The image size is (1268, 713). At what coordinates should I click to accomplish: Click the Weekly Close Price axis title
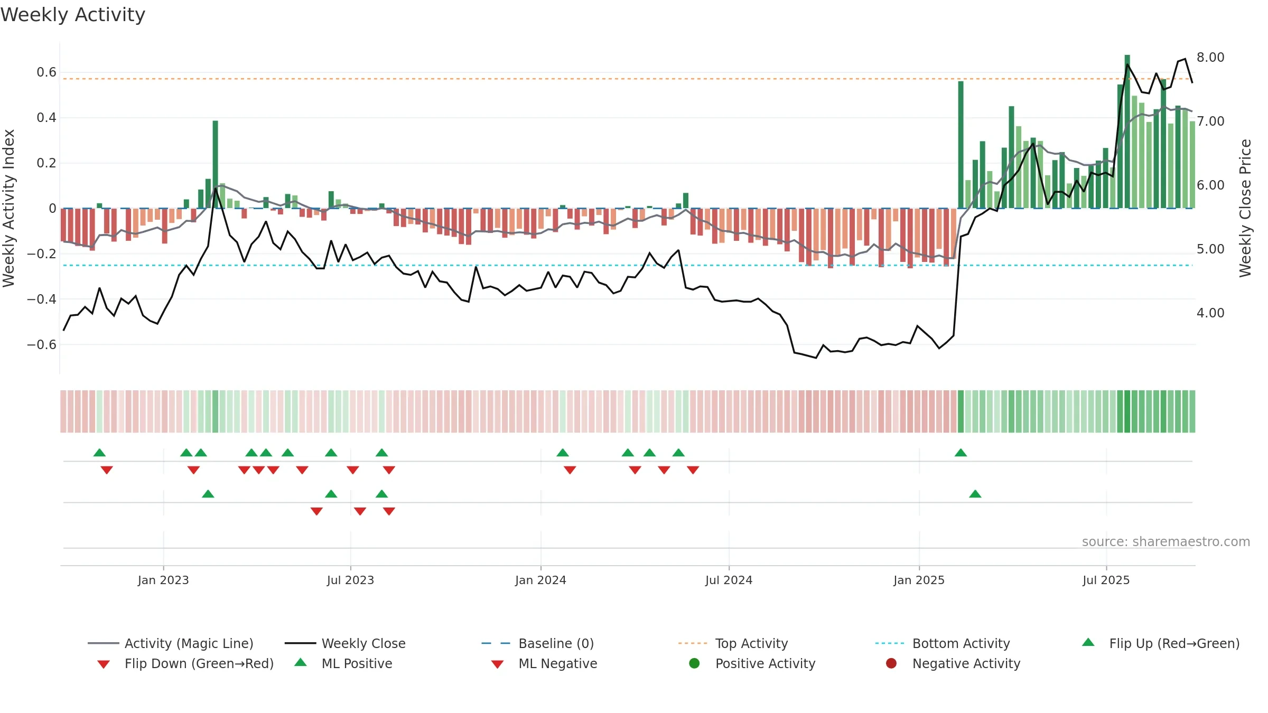point(1245,208)
